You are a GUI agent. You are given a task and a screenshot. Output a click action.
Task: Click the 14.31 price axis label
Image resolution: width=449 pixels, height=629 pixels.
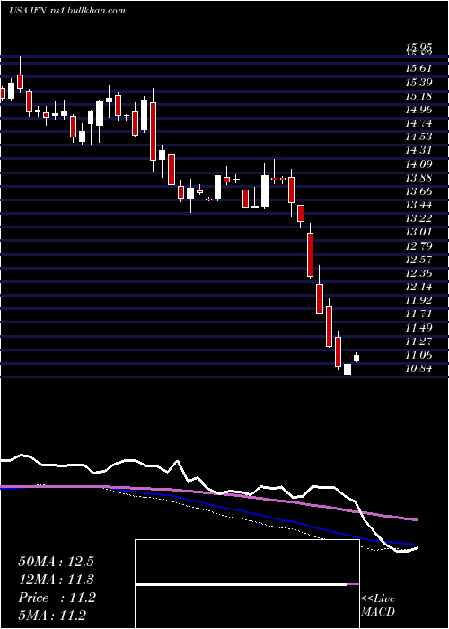tap(418, 150)
